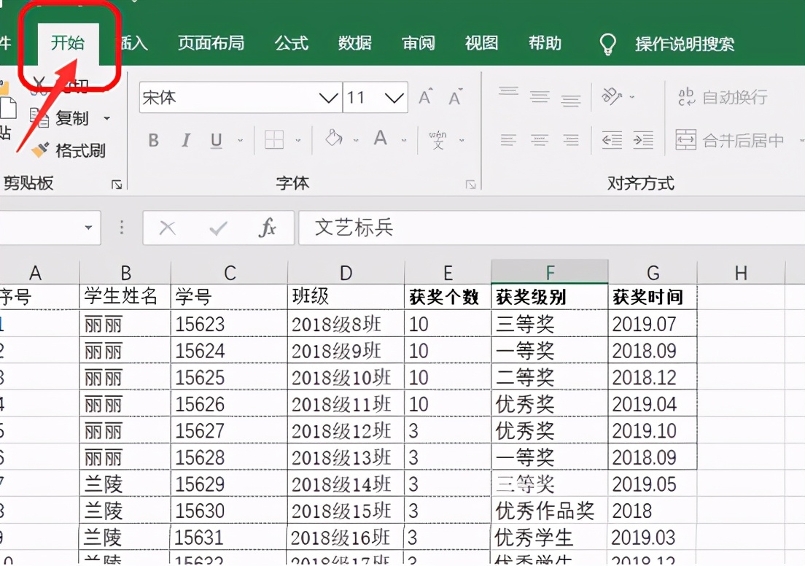Switch to the 数据 ribbon tab
This screenshot has height=566, width=805.
pos(354,44)
